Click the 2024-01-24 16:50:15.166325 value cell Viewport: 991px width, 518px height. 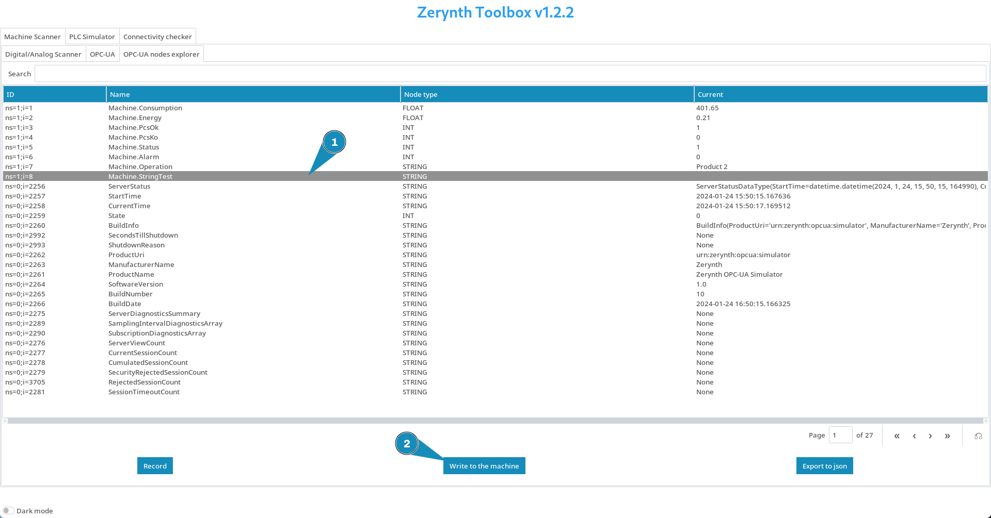[743, 304]
